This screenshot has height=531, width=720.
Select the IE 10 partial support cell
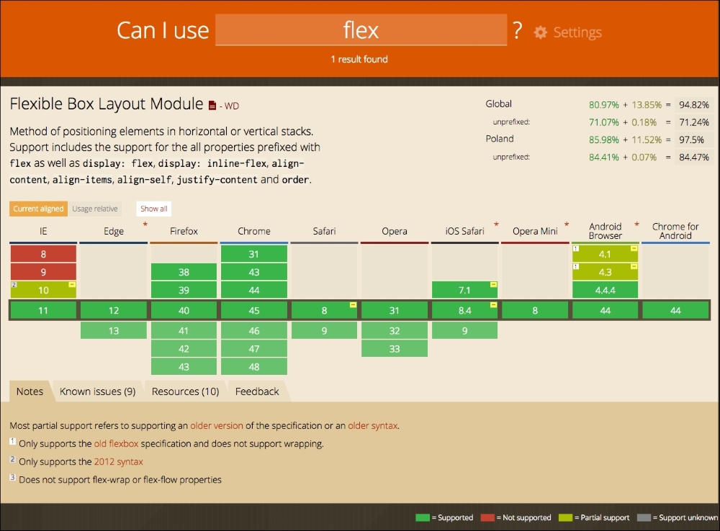click(43, 290)
